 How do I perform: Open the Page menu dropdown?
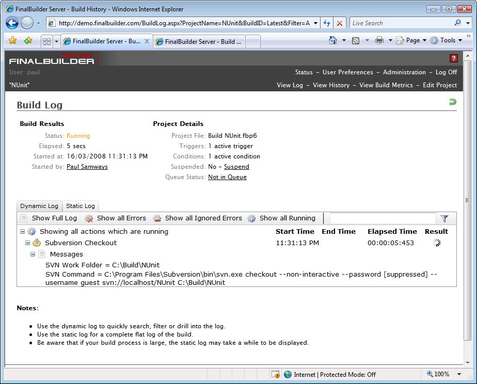(x=411, y=40)
